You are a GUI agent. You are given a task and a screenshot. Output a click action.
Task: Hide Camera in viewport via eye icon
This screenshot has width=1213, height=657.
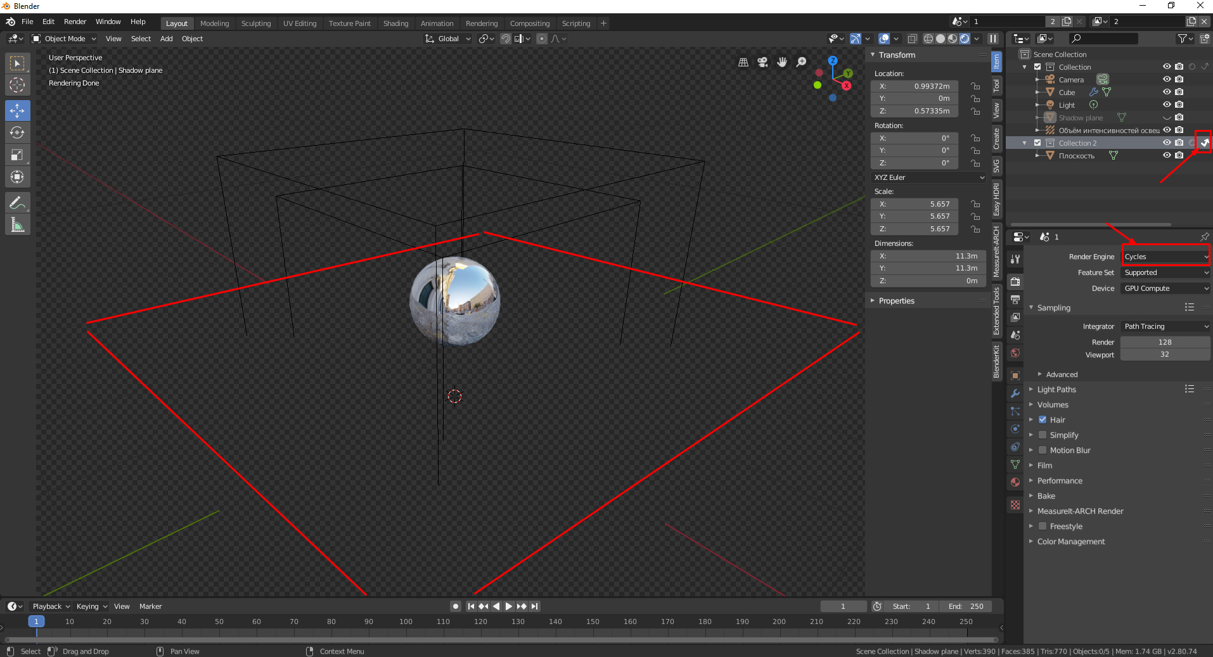(1166, 80)
